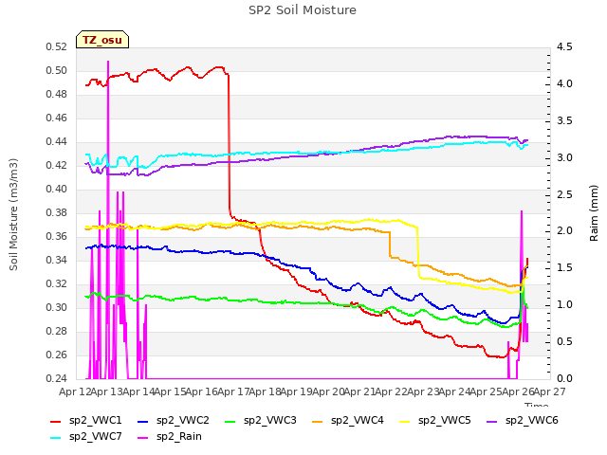This screenshot has width=607, height=455.
Task: Click the sp2_VWC3 legend label
Action: (x=269, y=421)
